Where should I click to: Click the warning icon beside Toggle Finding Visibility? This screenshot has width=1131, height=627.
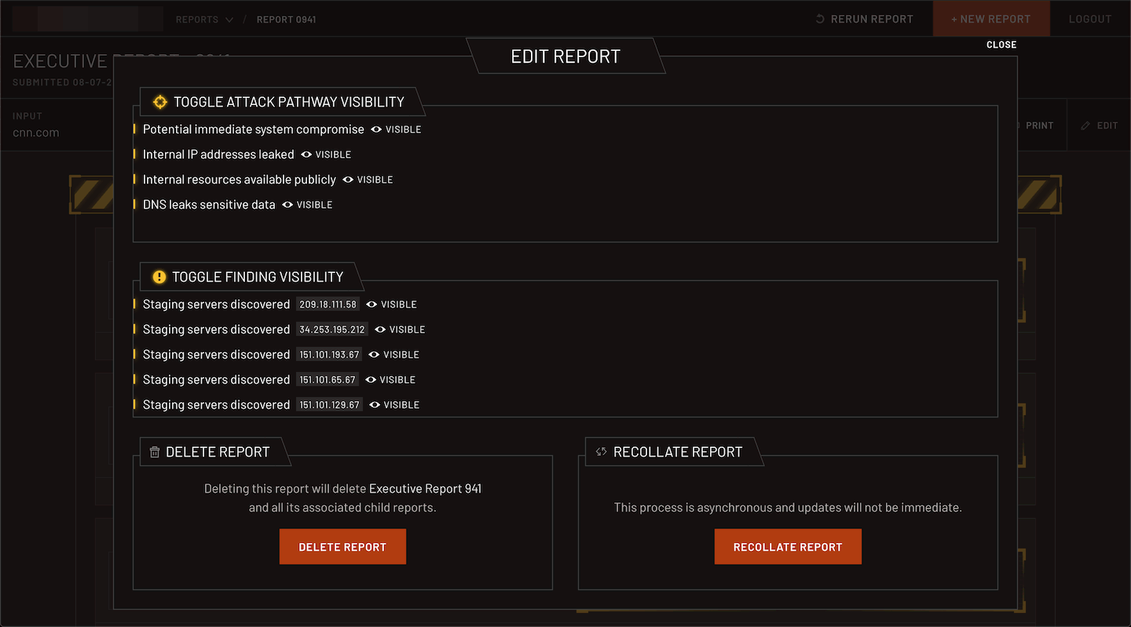click(x=159, y=277)
